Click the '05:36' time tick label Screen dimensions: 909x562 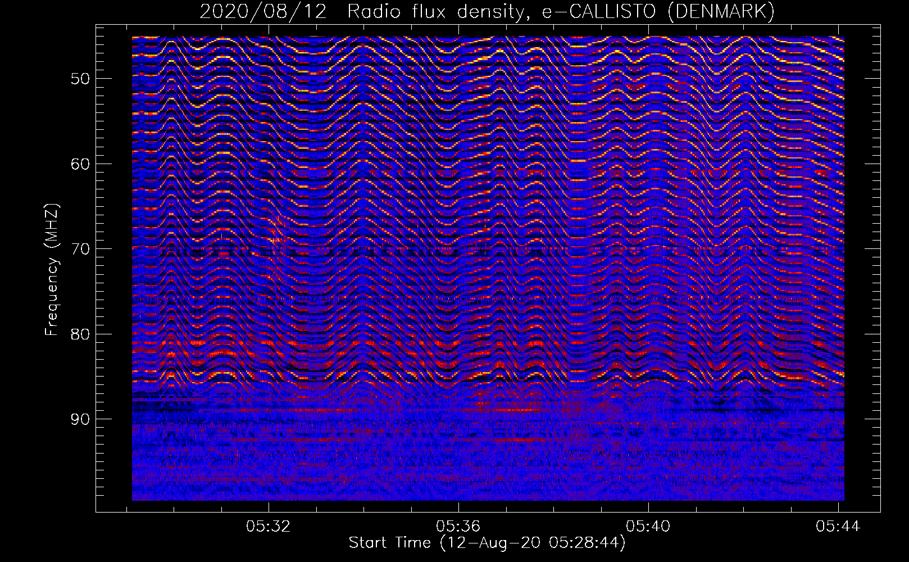[458, 526]
